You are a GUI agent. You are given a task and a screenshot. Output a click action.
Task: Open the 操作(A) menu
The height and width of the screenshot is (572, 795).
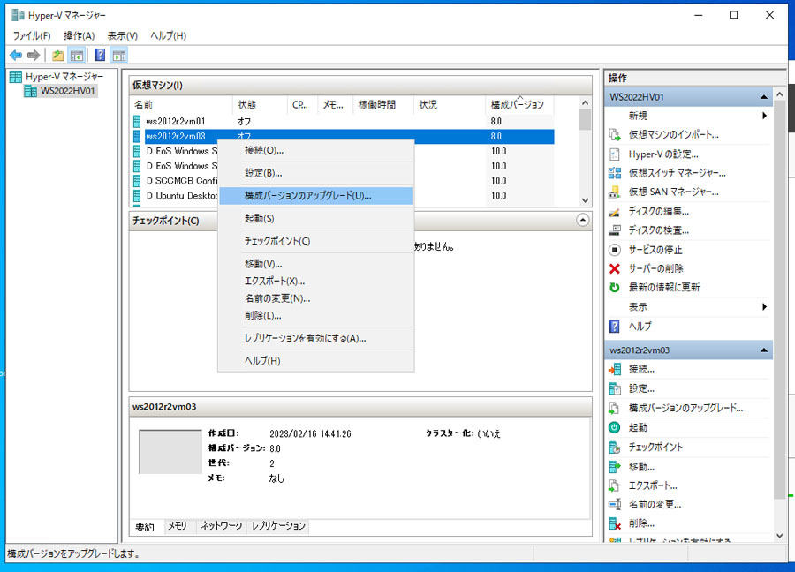click(x=79, y=35)
